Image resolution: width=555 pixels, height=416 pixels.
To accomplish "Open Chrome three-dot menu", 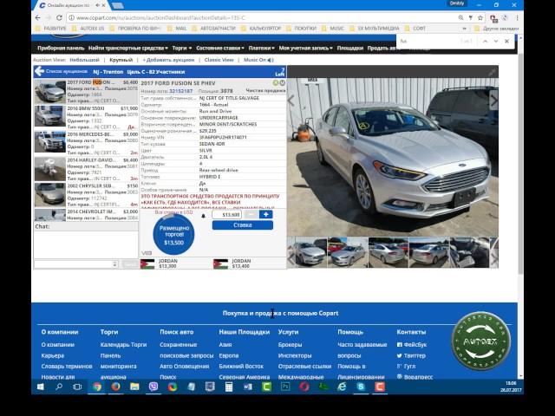I will [x=517, y=17].
